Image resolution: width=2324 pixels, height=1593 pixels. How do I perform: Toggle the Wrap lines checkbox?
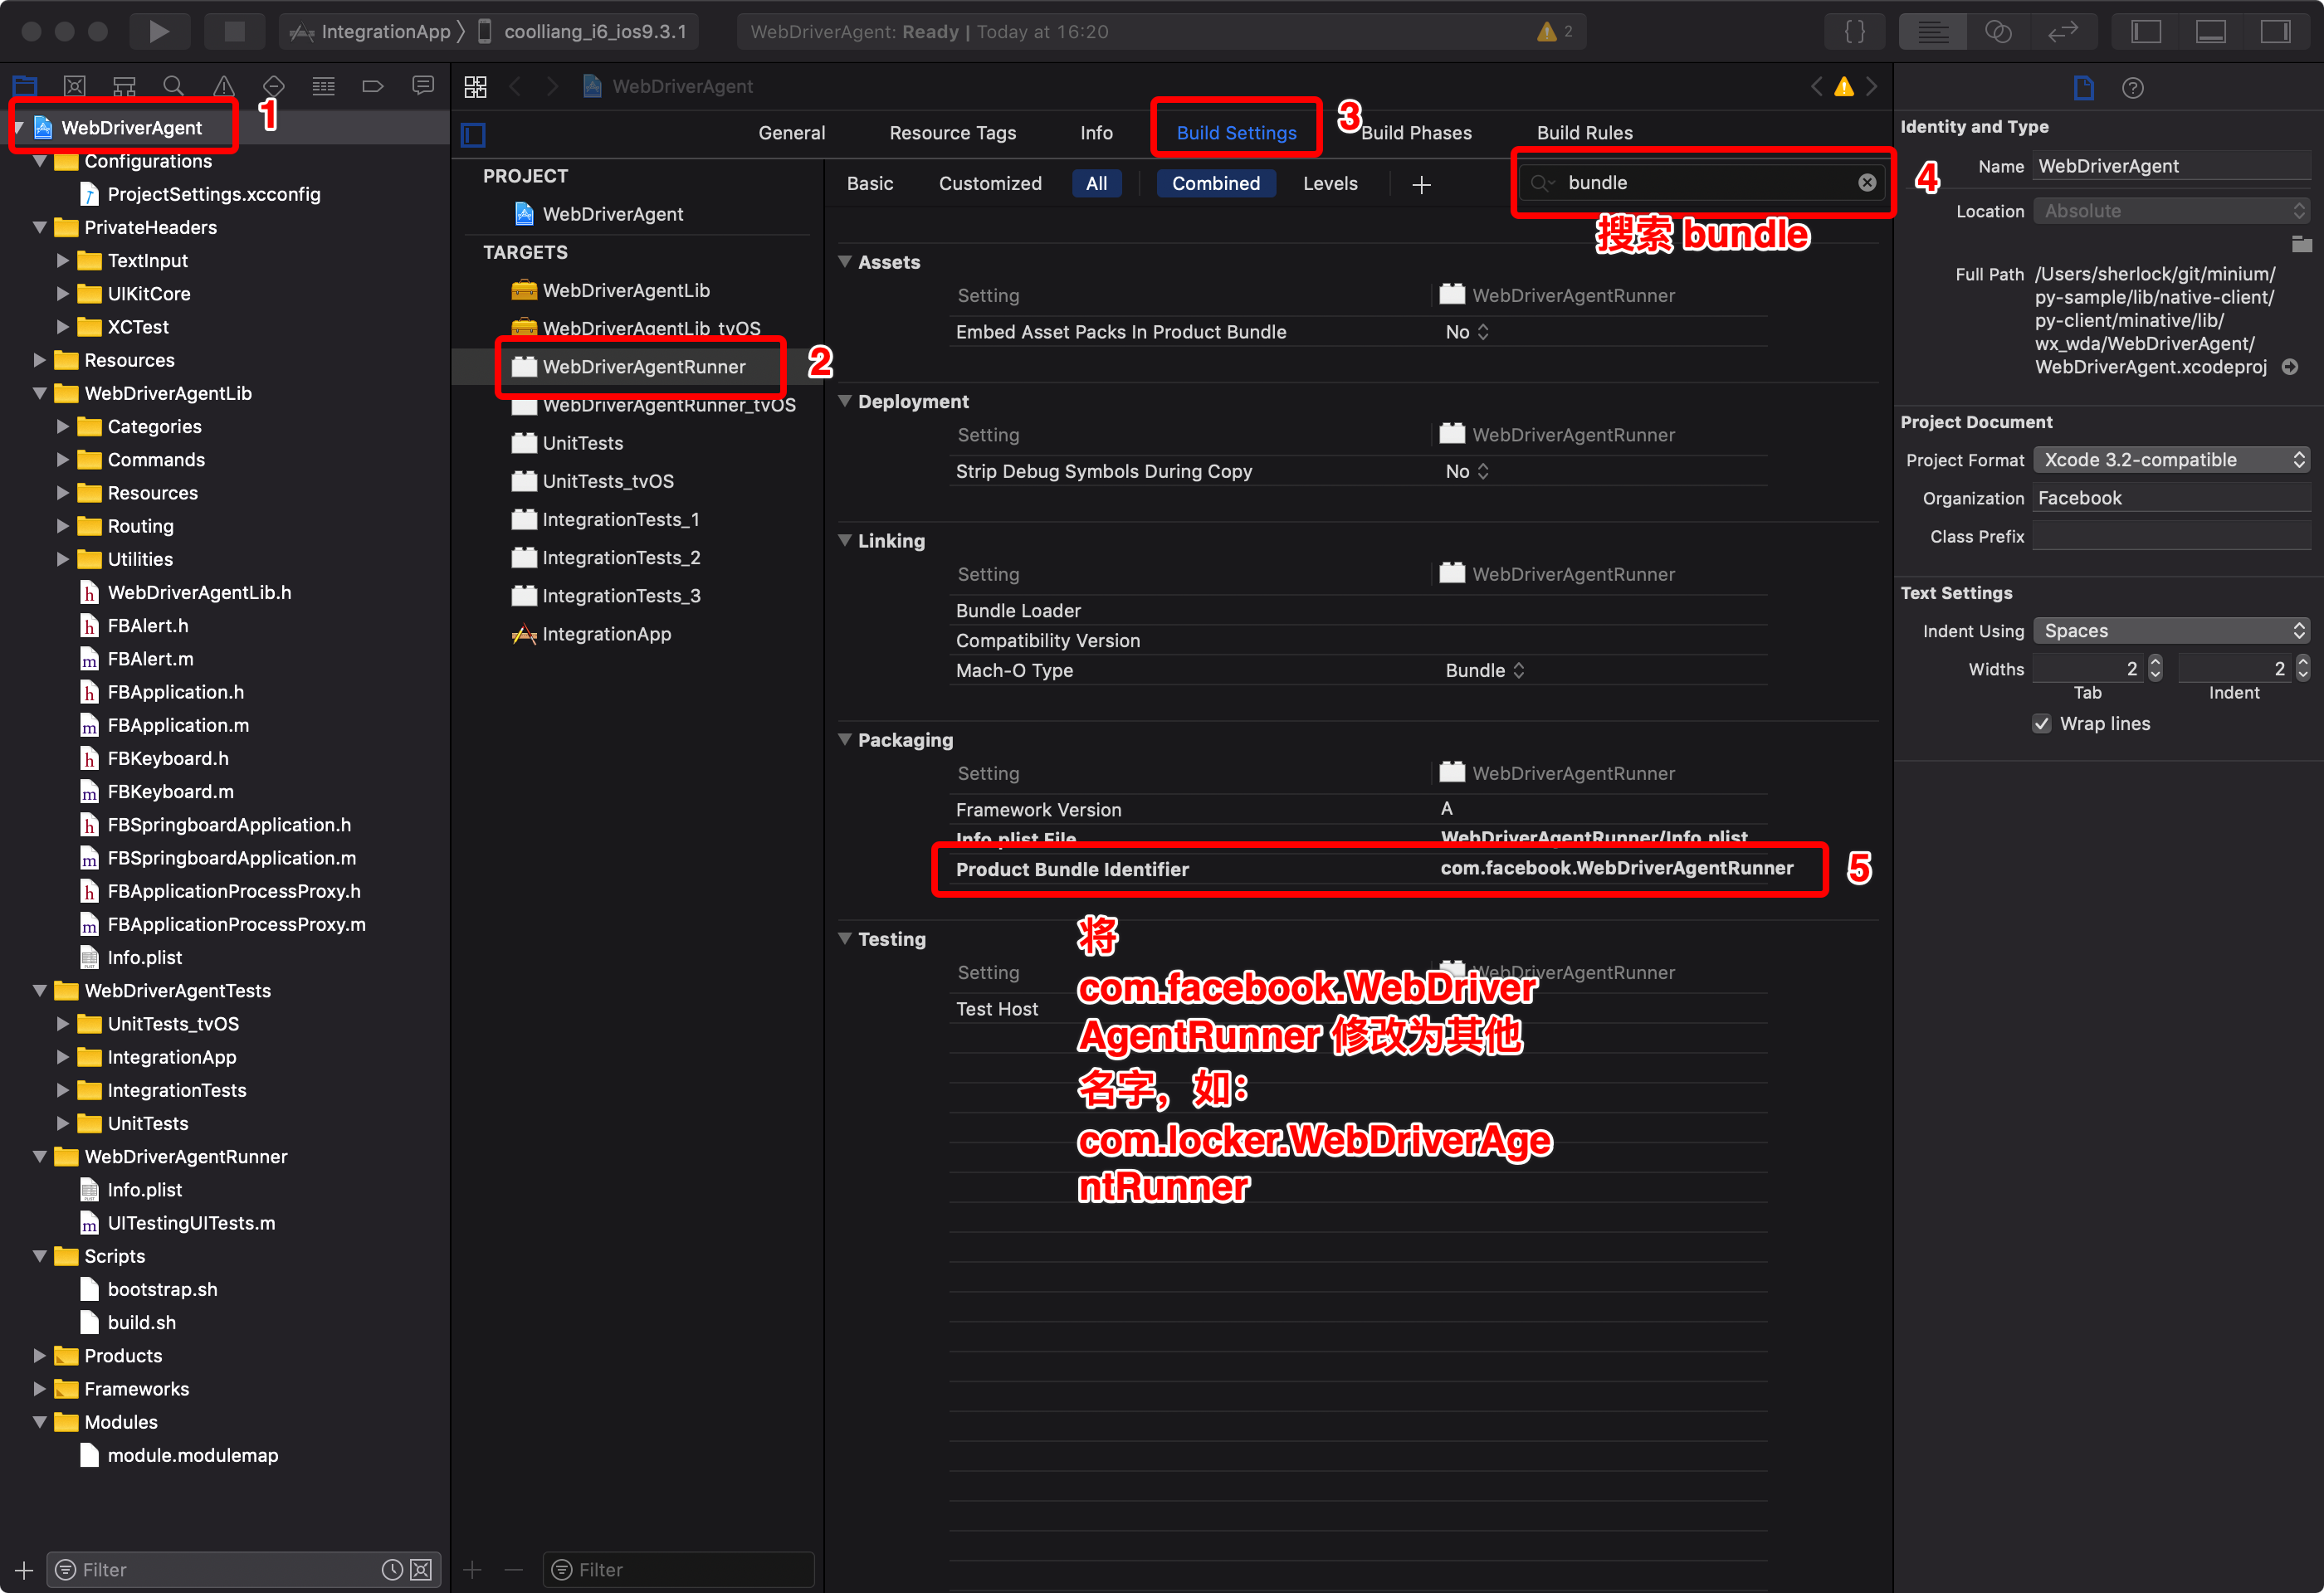click(2041, 723)
